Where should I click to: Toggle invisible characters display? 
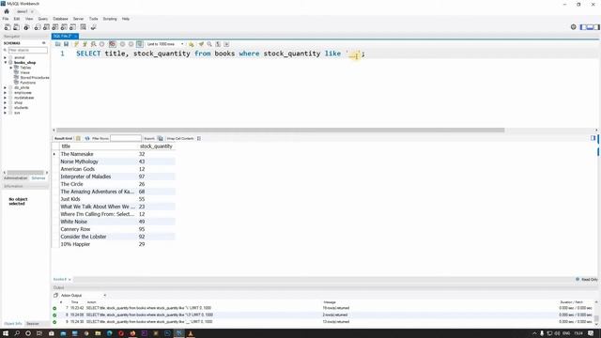218,44
